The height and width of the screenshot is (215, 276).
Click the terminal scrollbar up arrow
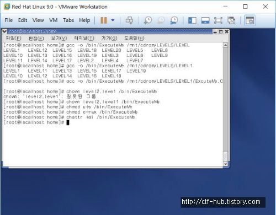[x=225, y=45]
